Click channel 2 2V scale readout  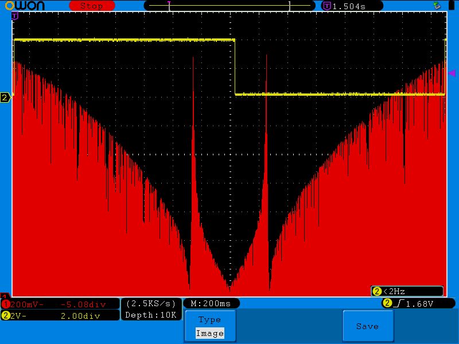(x=18, y=316)
